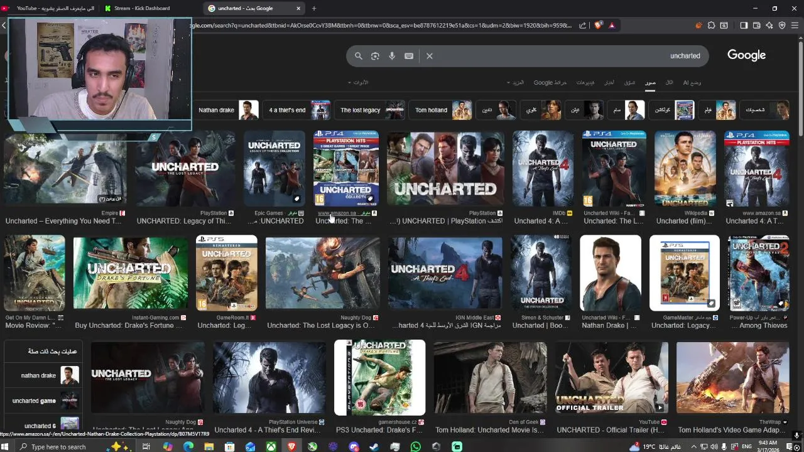Open the Nathan Drake character portrait thumbnail
Screen dimensions: 804x452
click(611, 273)
